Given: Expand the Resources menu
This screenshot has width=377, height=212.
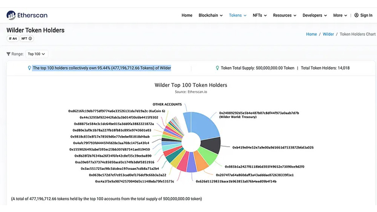Looking at the screenshot, I should pyautogui.click(x=284, y=15).
